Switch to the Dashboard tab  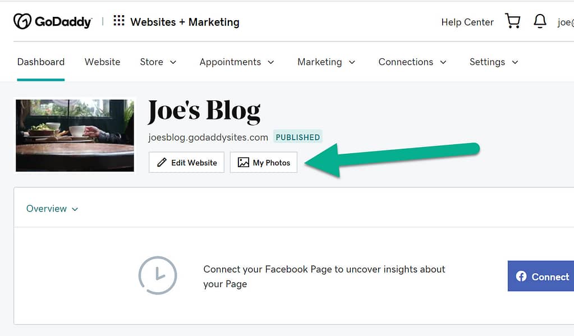click(x=41, y=62)
